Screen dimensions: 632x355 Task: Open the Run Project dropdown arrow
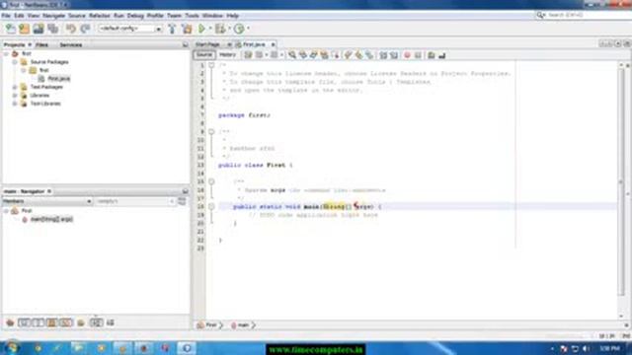pos(209,29)
